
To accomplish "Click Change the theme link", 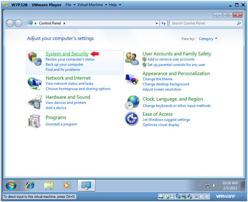I will pos(158,79).
